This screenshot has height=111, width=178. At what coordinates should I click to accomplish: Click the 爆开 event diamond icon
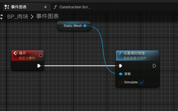point(16,53)
